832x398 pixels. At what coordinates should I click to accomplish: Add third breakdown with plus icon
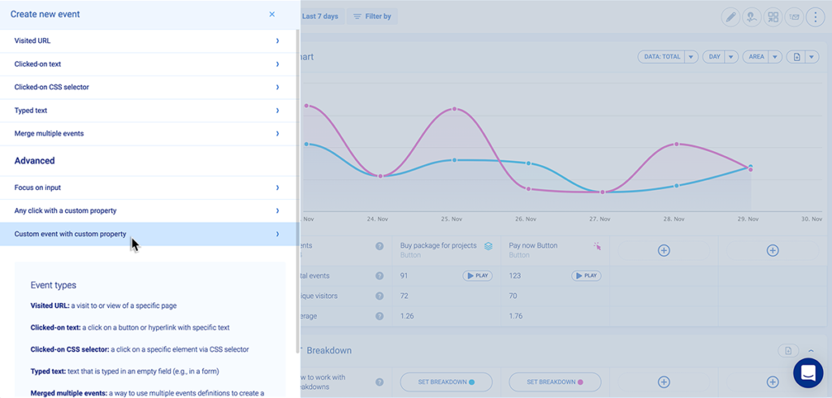tap(664, 382)
